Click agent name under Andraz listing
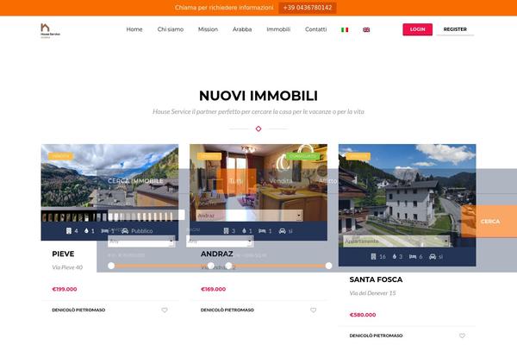 coord(227,310)
